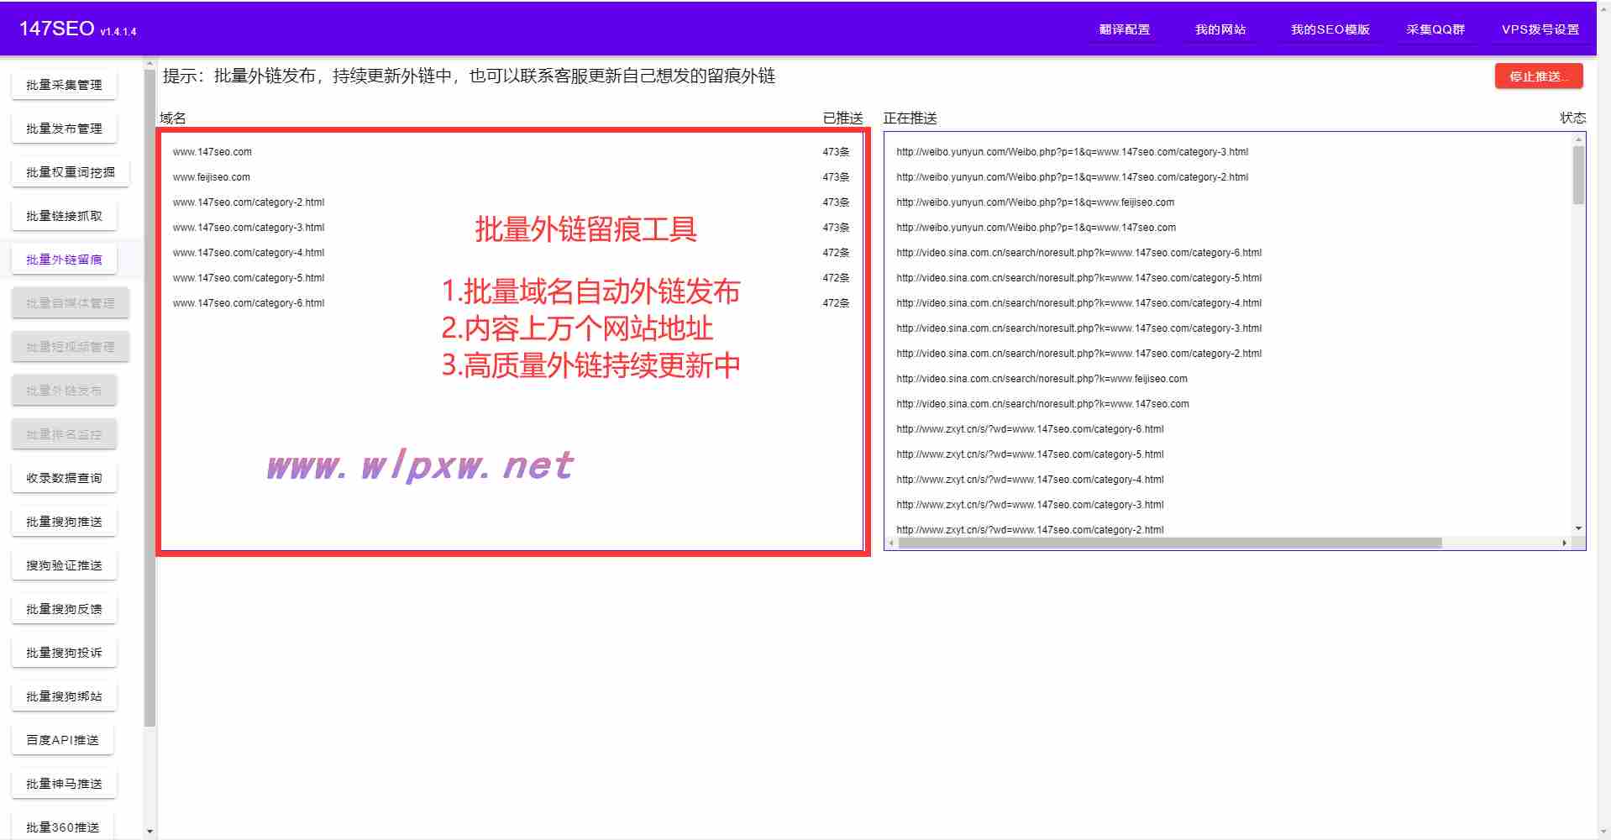Select domain row www.feijiseo.com
Screen dimensions: 1611x840
pos(512,177)
